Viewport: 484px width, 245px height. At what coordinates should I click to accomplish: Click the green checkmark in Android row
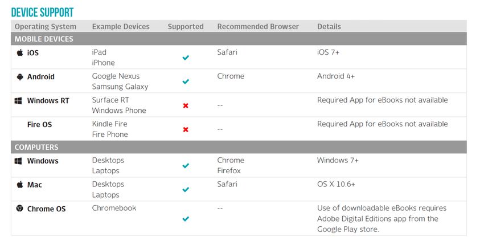tap(186, 81)
